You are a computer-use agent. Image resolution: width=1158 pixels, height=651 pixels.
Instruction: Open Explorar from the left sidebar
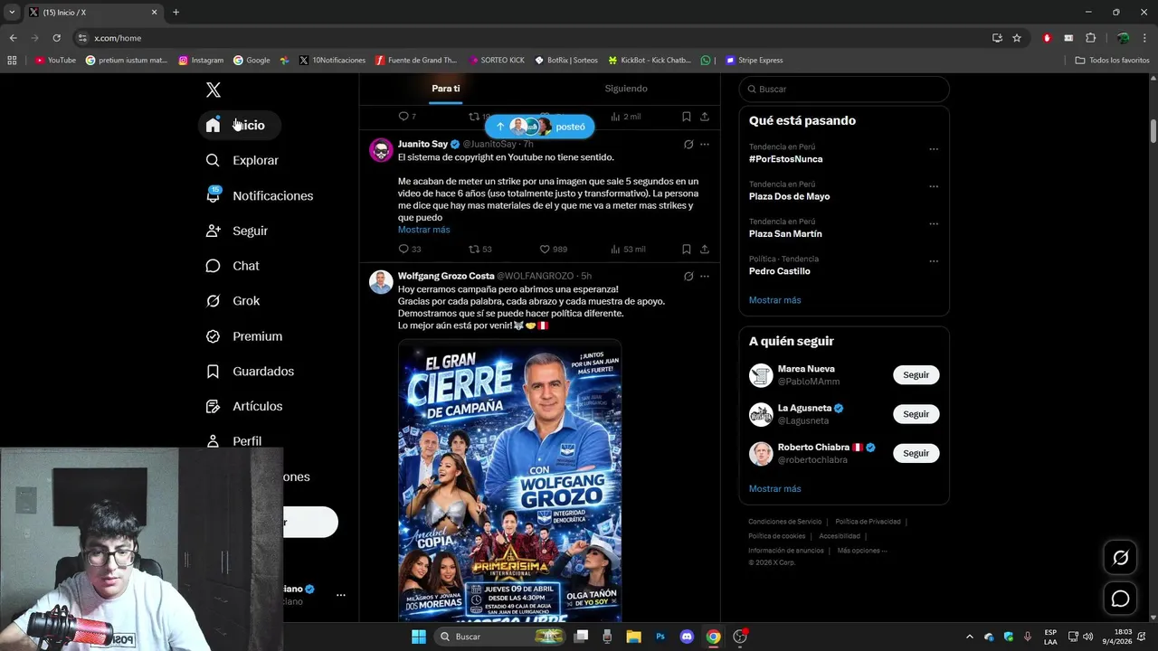[x=242, y=160]
